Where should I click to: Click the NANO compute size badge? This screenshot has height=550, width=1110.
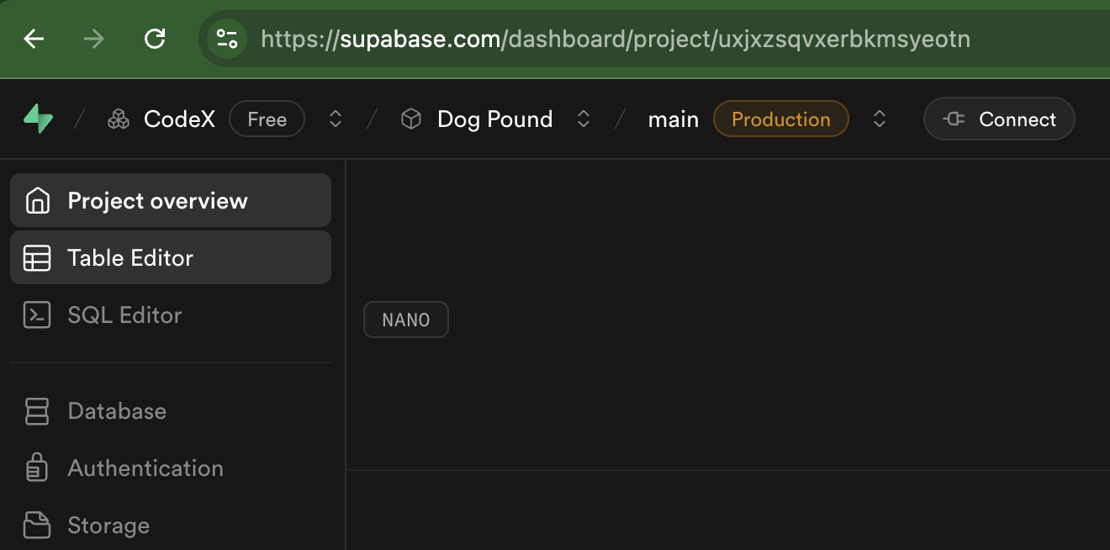[405, 320]
